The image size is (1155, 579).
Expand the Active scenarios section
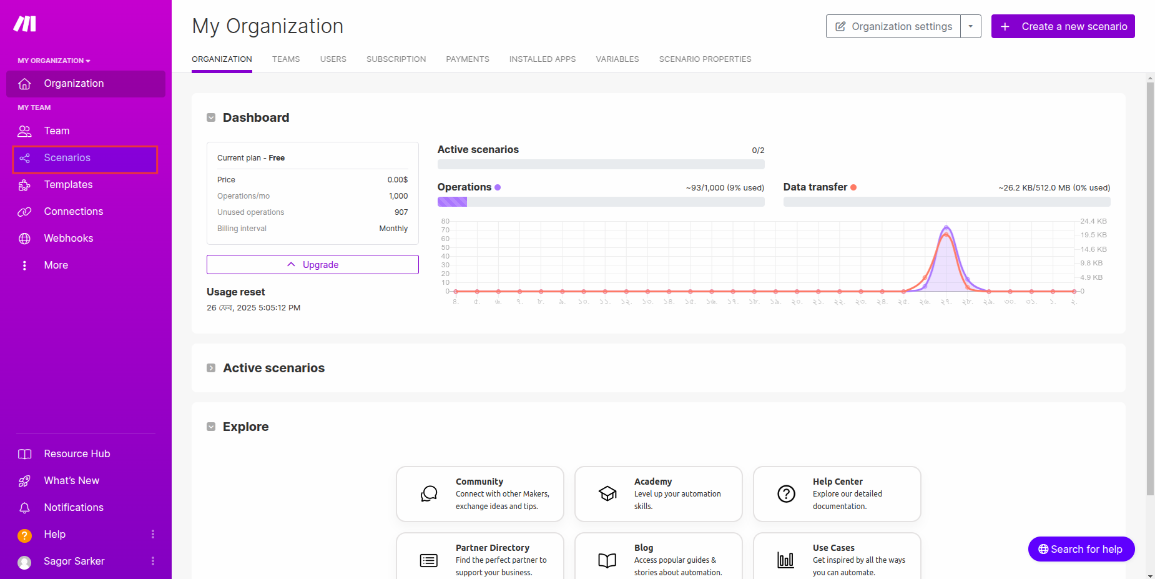click(211, 369)
